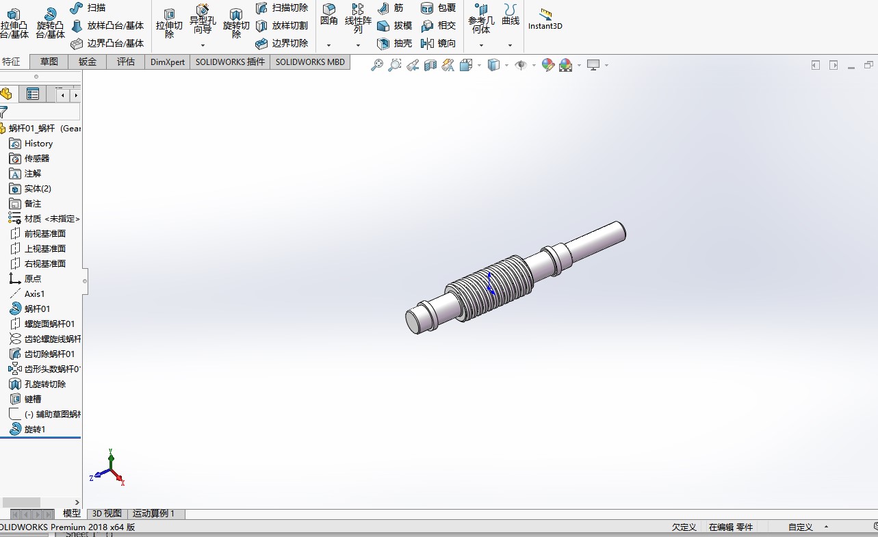Image resolution: width=878 pixels, height=537 pixels.
Task: Switch to the 模型 bottom tab
Action: [72, 513]
